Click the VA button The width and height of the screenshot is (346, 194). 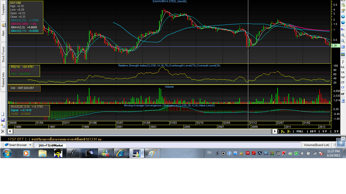(343, 72)
